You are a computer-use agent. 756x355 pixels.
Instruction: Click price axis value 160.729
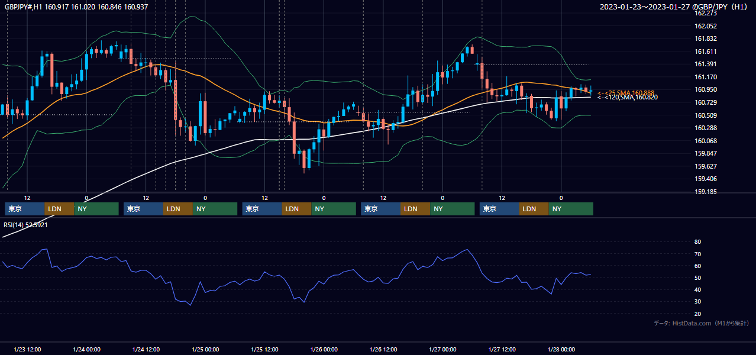(706, 102)
